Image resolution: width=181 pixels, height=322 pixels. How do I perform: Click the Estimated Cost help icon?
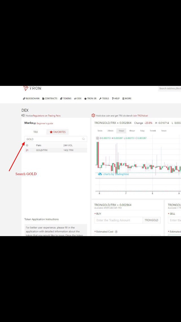click(x=116, y=232)
